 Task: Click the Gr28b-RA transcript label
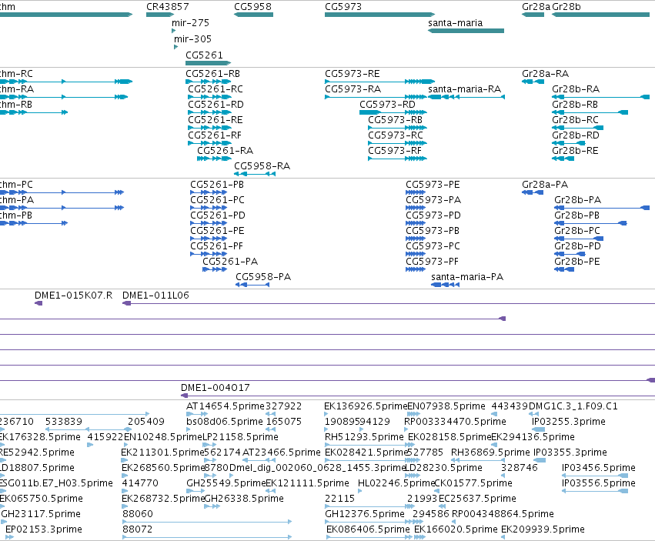pyautogui.click(x=576, y=89)
